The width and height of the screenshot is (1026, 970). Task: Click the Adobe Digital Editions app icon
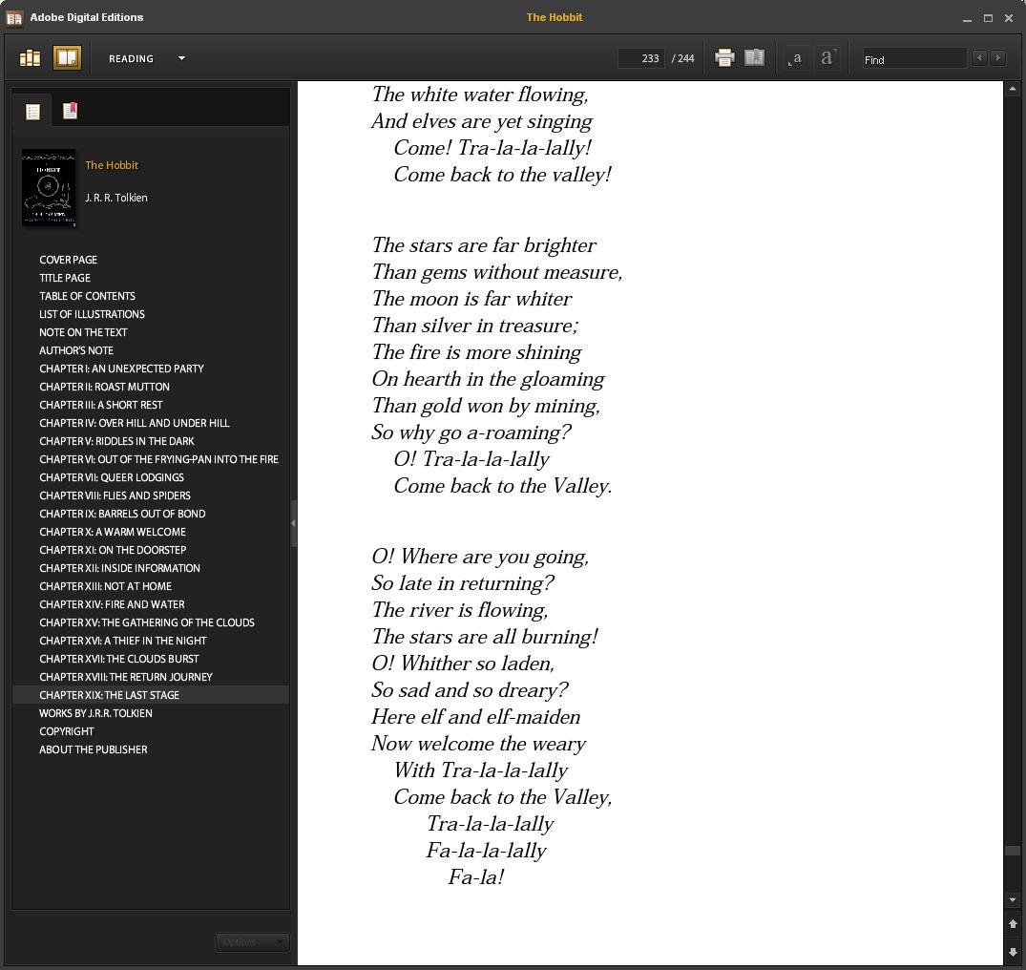14,18
